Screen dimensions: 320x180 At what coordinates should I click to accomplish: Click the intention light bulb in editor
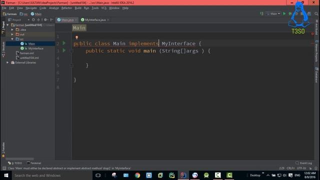pyautogui.click(x=76, y=37)
